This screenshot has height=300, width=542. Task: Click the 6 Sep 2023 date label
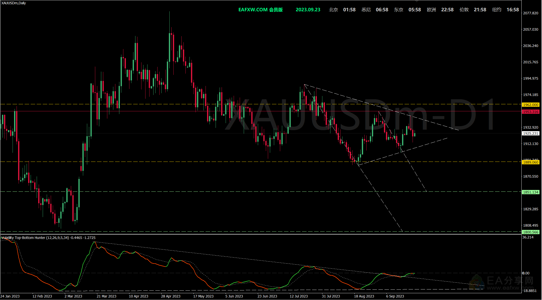pyautogui.click(x=395, y=296)
